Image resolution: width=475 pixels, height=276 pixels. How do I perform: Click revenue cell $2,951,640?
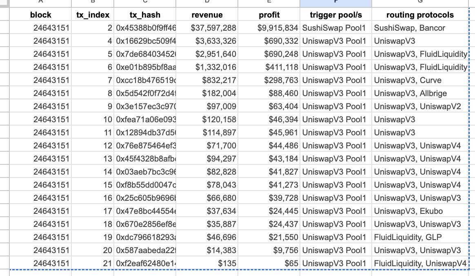pos(207,54)
